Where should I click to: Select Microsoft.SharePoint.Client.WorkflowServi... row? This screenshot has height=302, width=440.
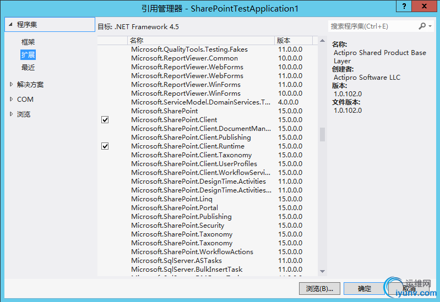tap(208, 172)
